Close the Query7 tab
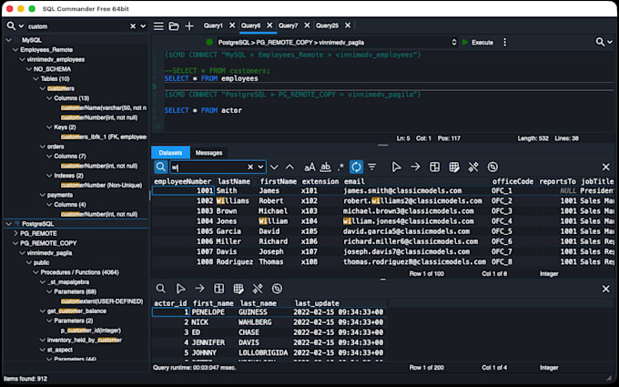 click(307, 25)
